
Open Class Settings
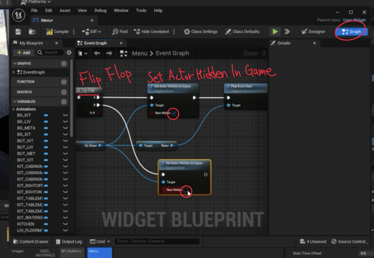[201, 32]
